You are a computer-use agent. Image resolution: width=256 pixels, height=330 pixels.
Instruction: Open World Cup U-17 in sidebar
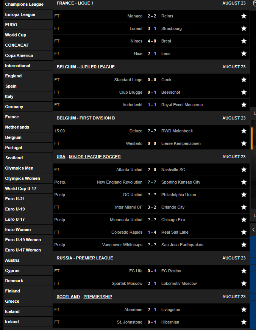point(28,189)
